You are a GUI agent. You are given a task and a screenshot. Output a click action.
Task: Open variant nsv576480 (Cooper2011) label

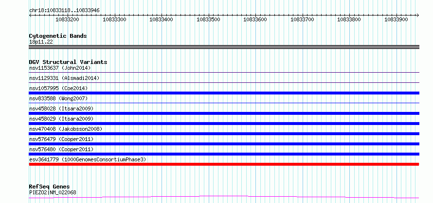pos(61,149)
